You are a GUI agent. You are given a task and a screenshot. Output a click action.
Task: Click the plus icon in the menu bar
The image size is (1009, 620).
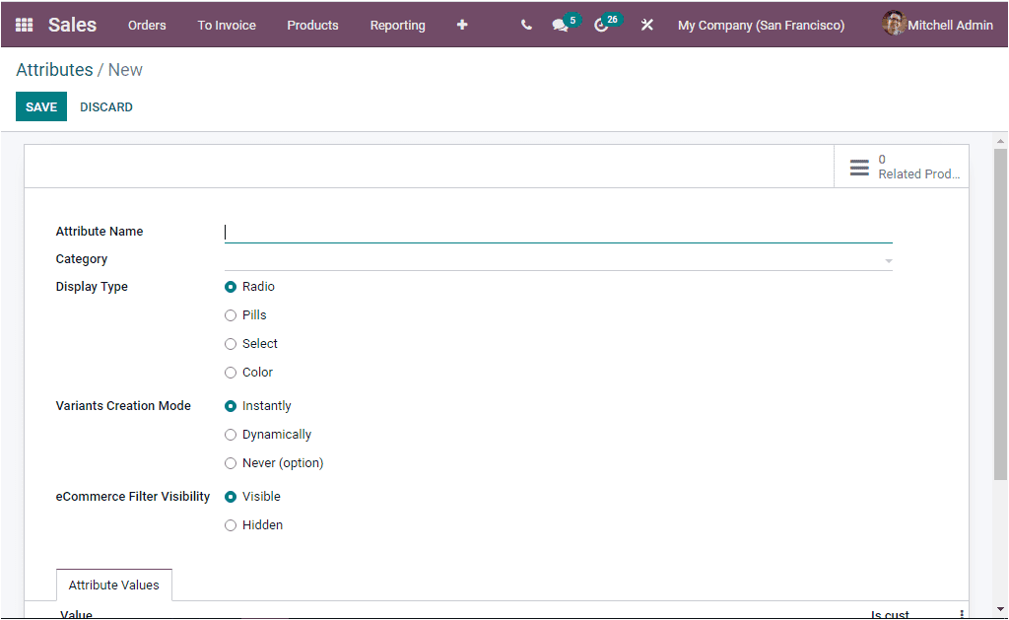[461, 25]
